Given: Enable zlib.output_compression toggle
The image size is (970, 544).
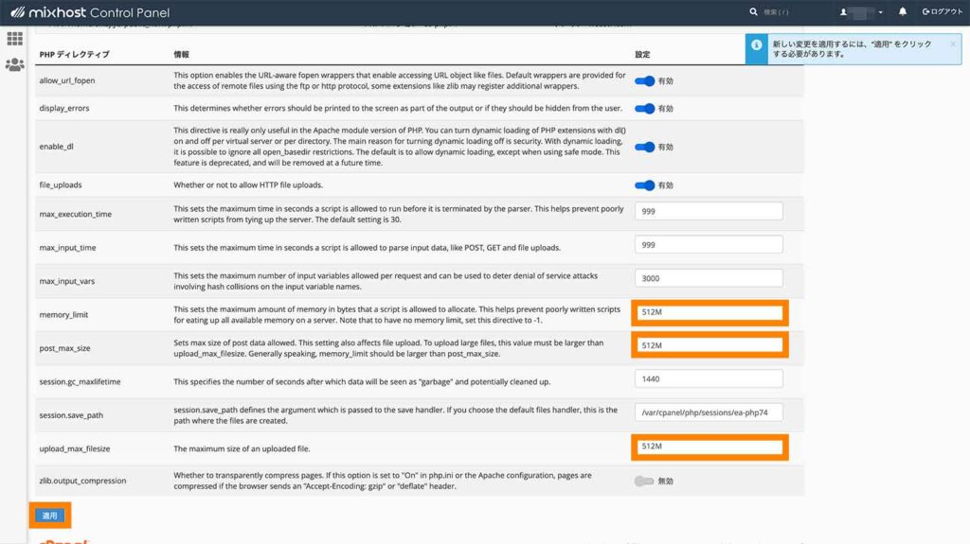Looking at the screenshot, I should click(x=644, y=481).
